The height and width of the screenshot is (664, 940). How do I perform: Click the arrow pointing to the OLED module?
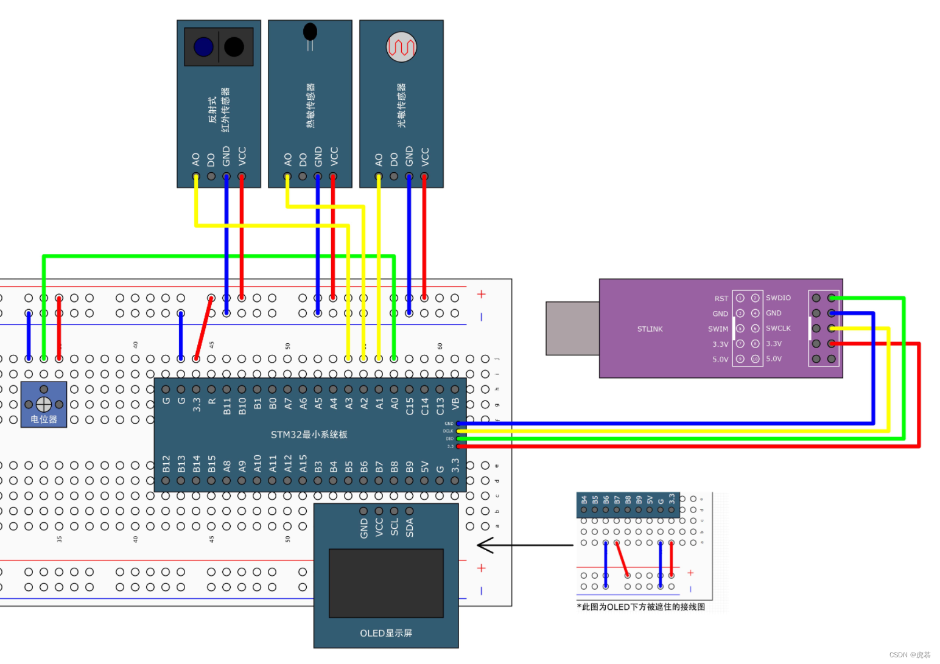pos(525,545)
